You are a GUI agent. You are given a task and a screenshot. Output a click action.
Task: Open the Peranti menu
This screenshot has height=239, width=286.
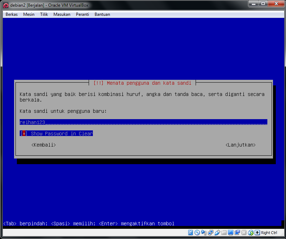(x=82, y=14)
